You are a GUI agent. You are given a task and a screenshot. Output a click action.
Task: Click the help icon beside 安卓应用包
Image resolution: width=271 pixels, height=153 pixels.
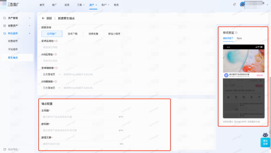(x=57, y=41)
